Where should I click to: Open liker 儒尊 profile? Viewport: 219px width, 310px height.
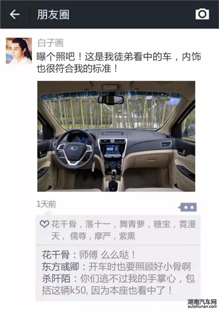[x=78, y=236]
